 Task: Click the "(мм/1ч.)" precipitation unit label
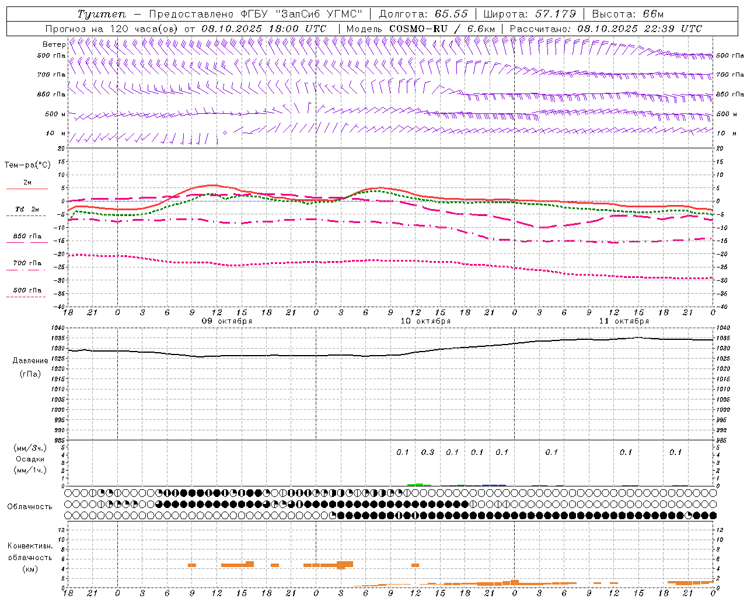coord(30,470)
